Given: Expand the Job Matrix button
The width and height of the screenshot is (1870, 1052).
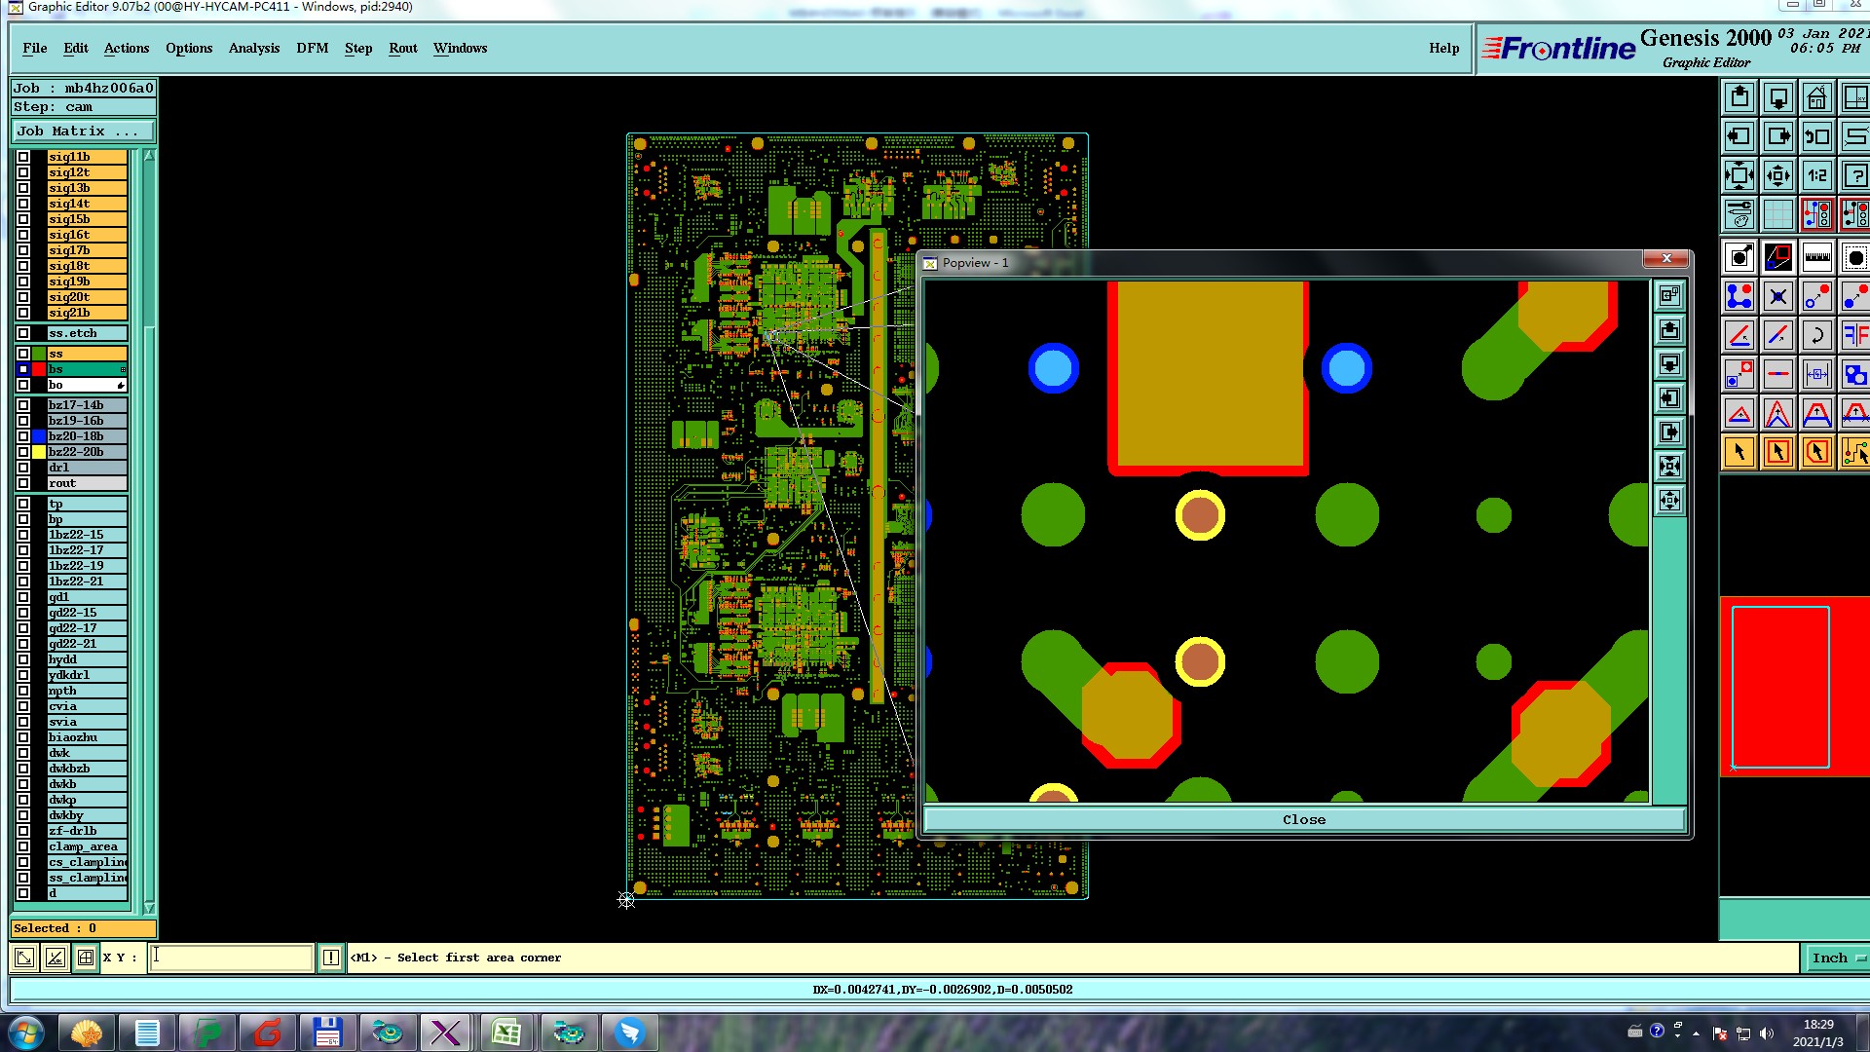Looking at the screenshot, I should [83, 131].
